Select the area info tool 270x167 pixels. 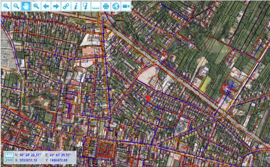pyautogui.click(x=86, y=6)
